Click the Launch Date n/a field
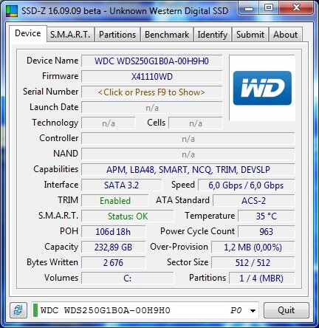This screenshot has width=319, height=328. pos(151,108)
